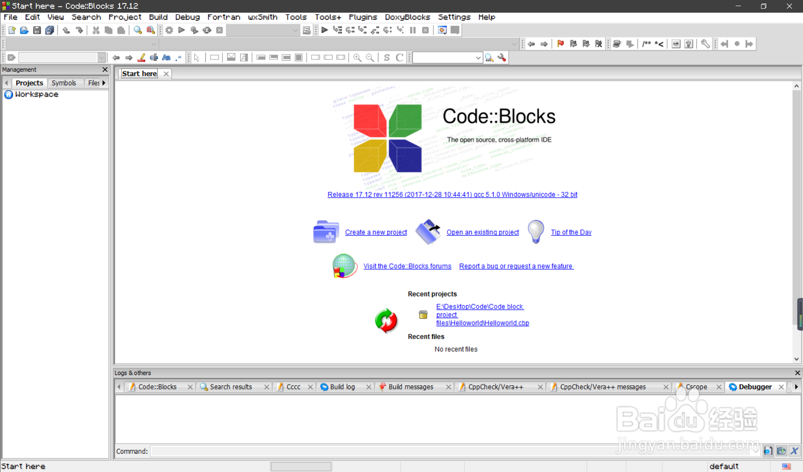Start debugger with Debug/Continue arrow

pos(325,30)
